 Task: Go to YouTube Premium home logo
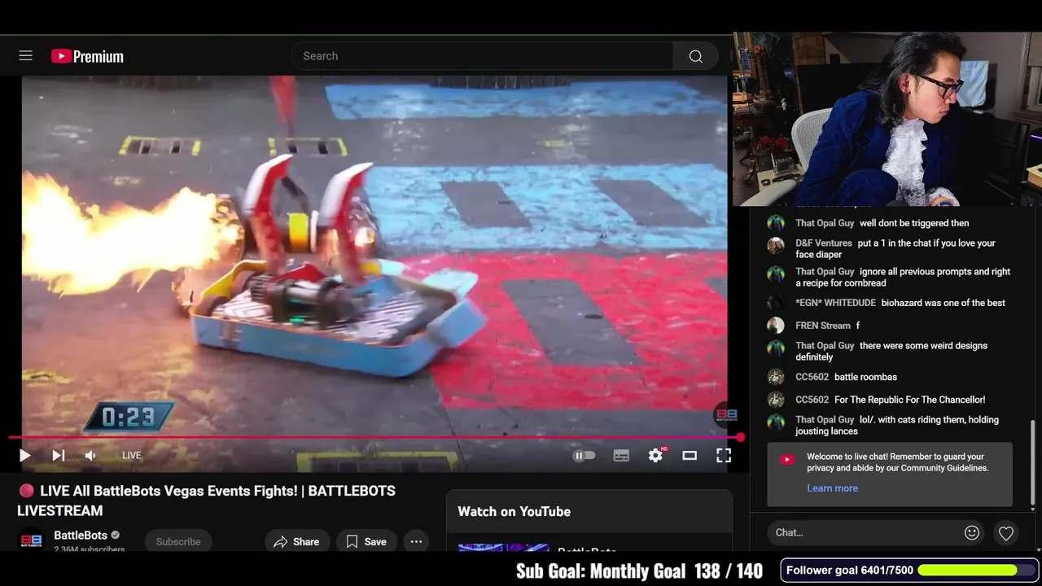tap(87, 56)
